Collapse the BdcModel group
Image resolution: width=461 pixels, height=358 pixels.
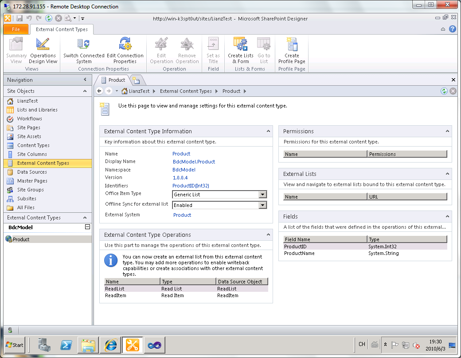(x=87, y=227)
